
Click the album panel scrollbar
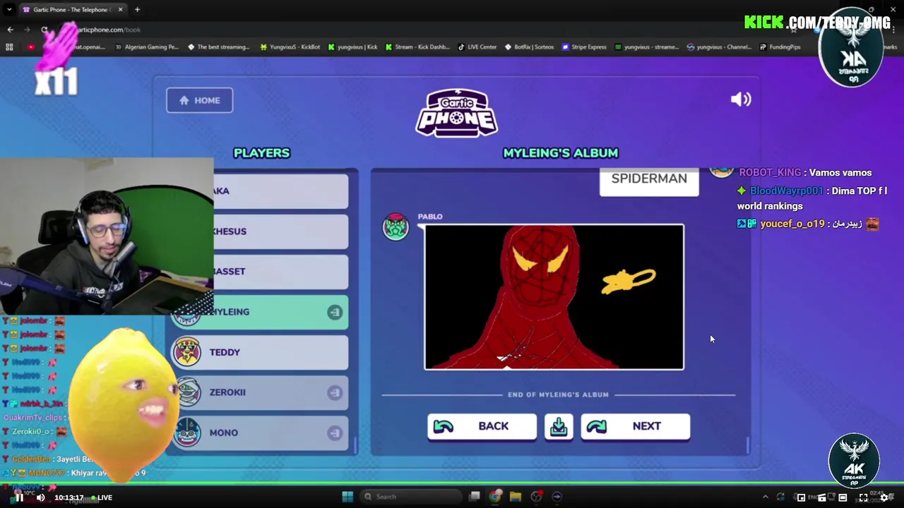point(747,445)
